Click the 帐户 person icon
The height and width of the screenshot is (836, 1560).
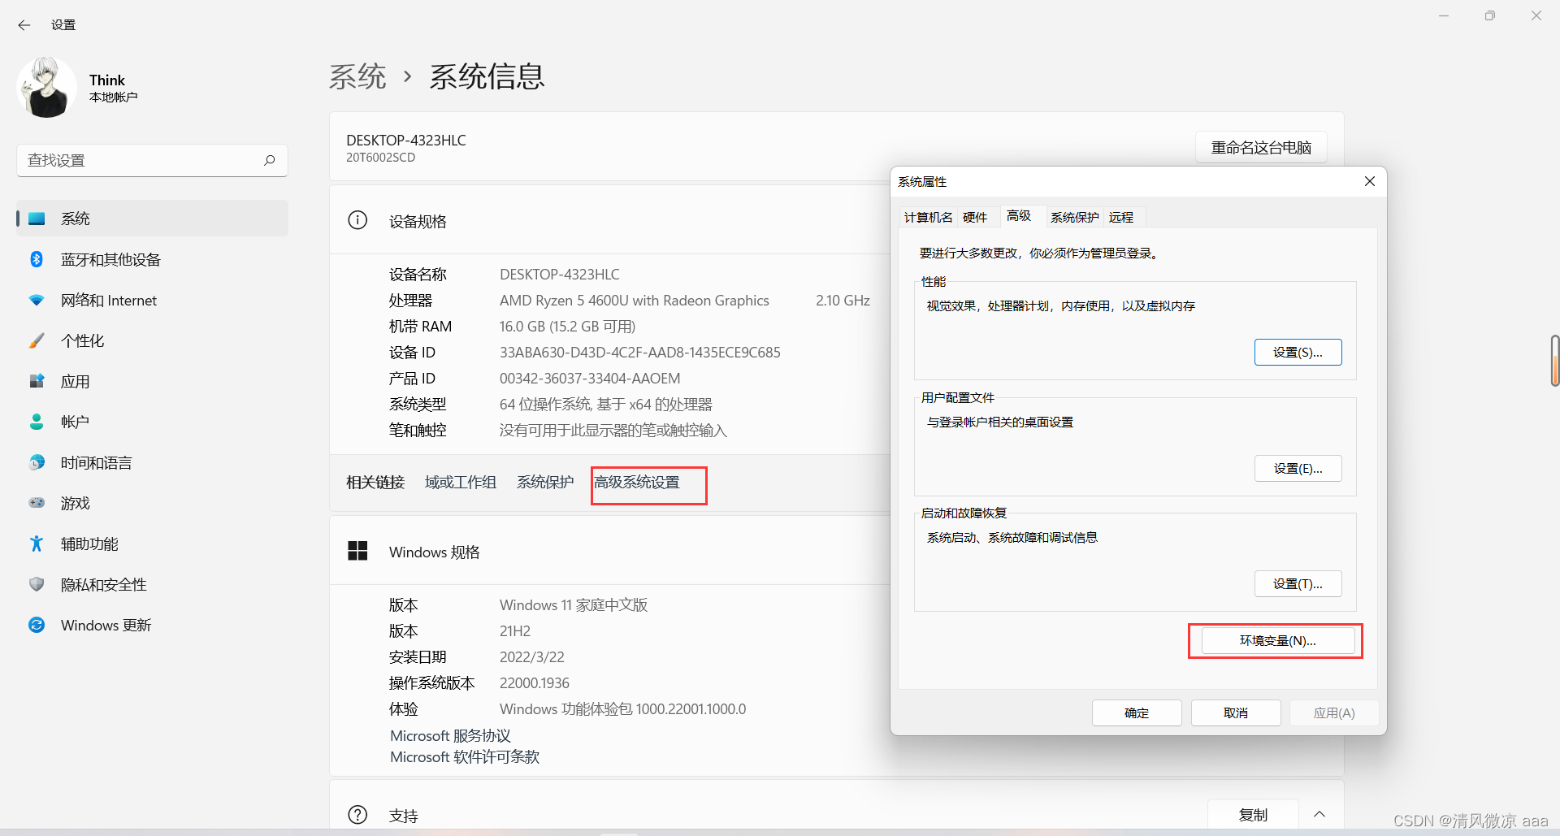[x=37, y=422]
